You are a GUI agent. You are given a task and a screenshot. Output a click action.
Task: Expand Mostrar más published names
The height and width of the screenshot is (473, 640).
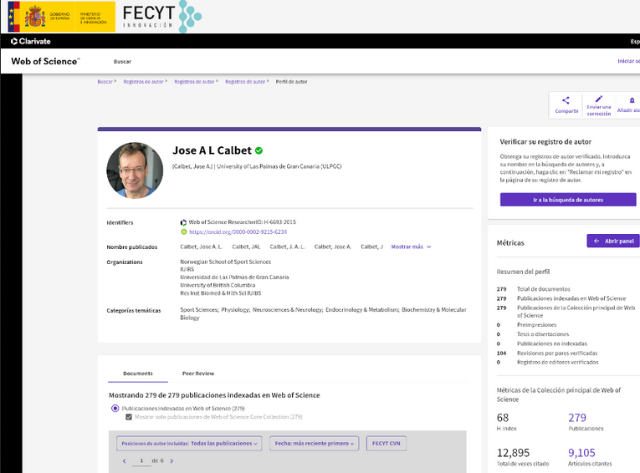(411, 247)
